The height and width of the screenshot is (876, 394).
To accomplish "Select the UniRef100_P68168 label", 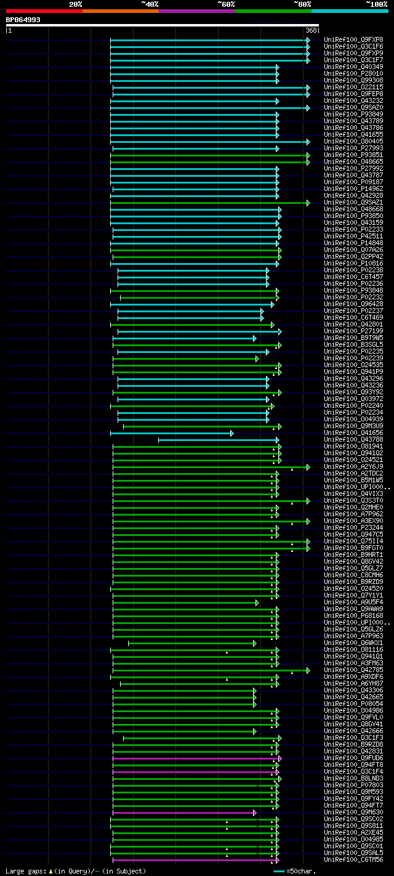I will (x=353, y=615).
